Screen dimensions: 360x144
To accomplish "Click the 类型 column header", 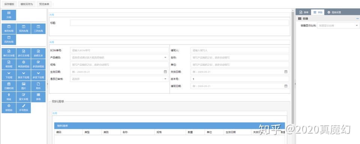I will click(x=92, y=132).
